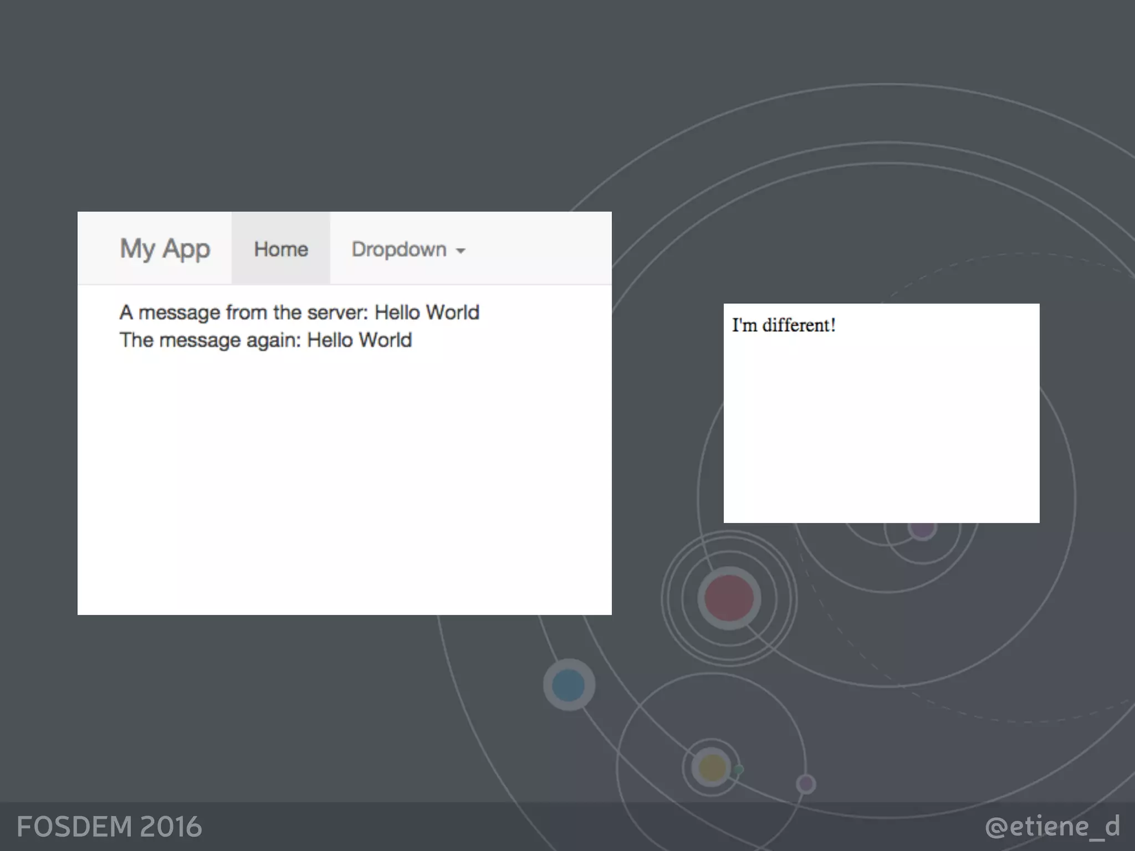Click the tiny green dot beside yellow planet
The width and height of the screenshot is (1135, 851).
[x=739, y=770]
